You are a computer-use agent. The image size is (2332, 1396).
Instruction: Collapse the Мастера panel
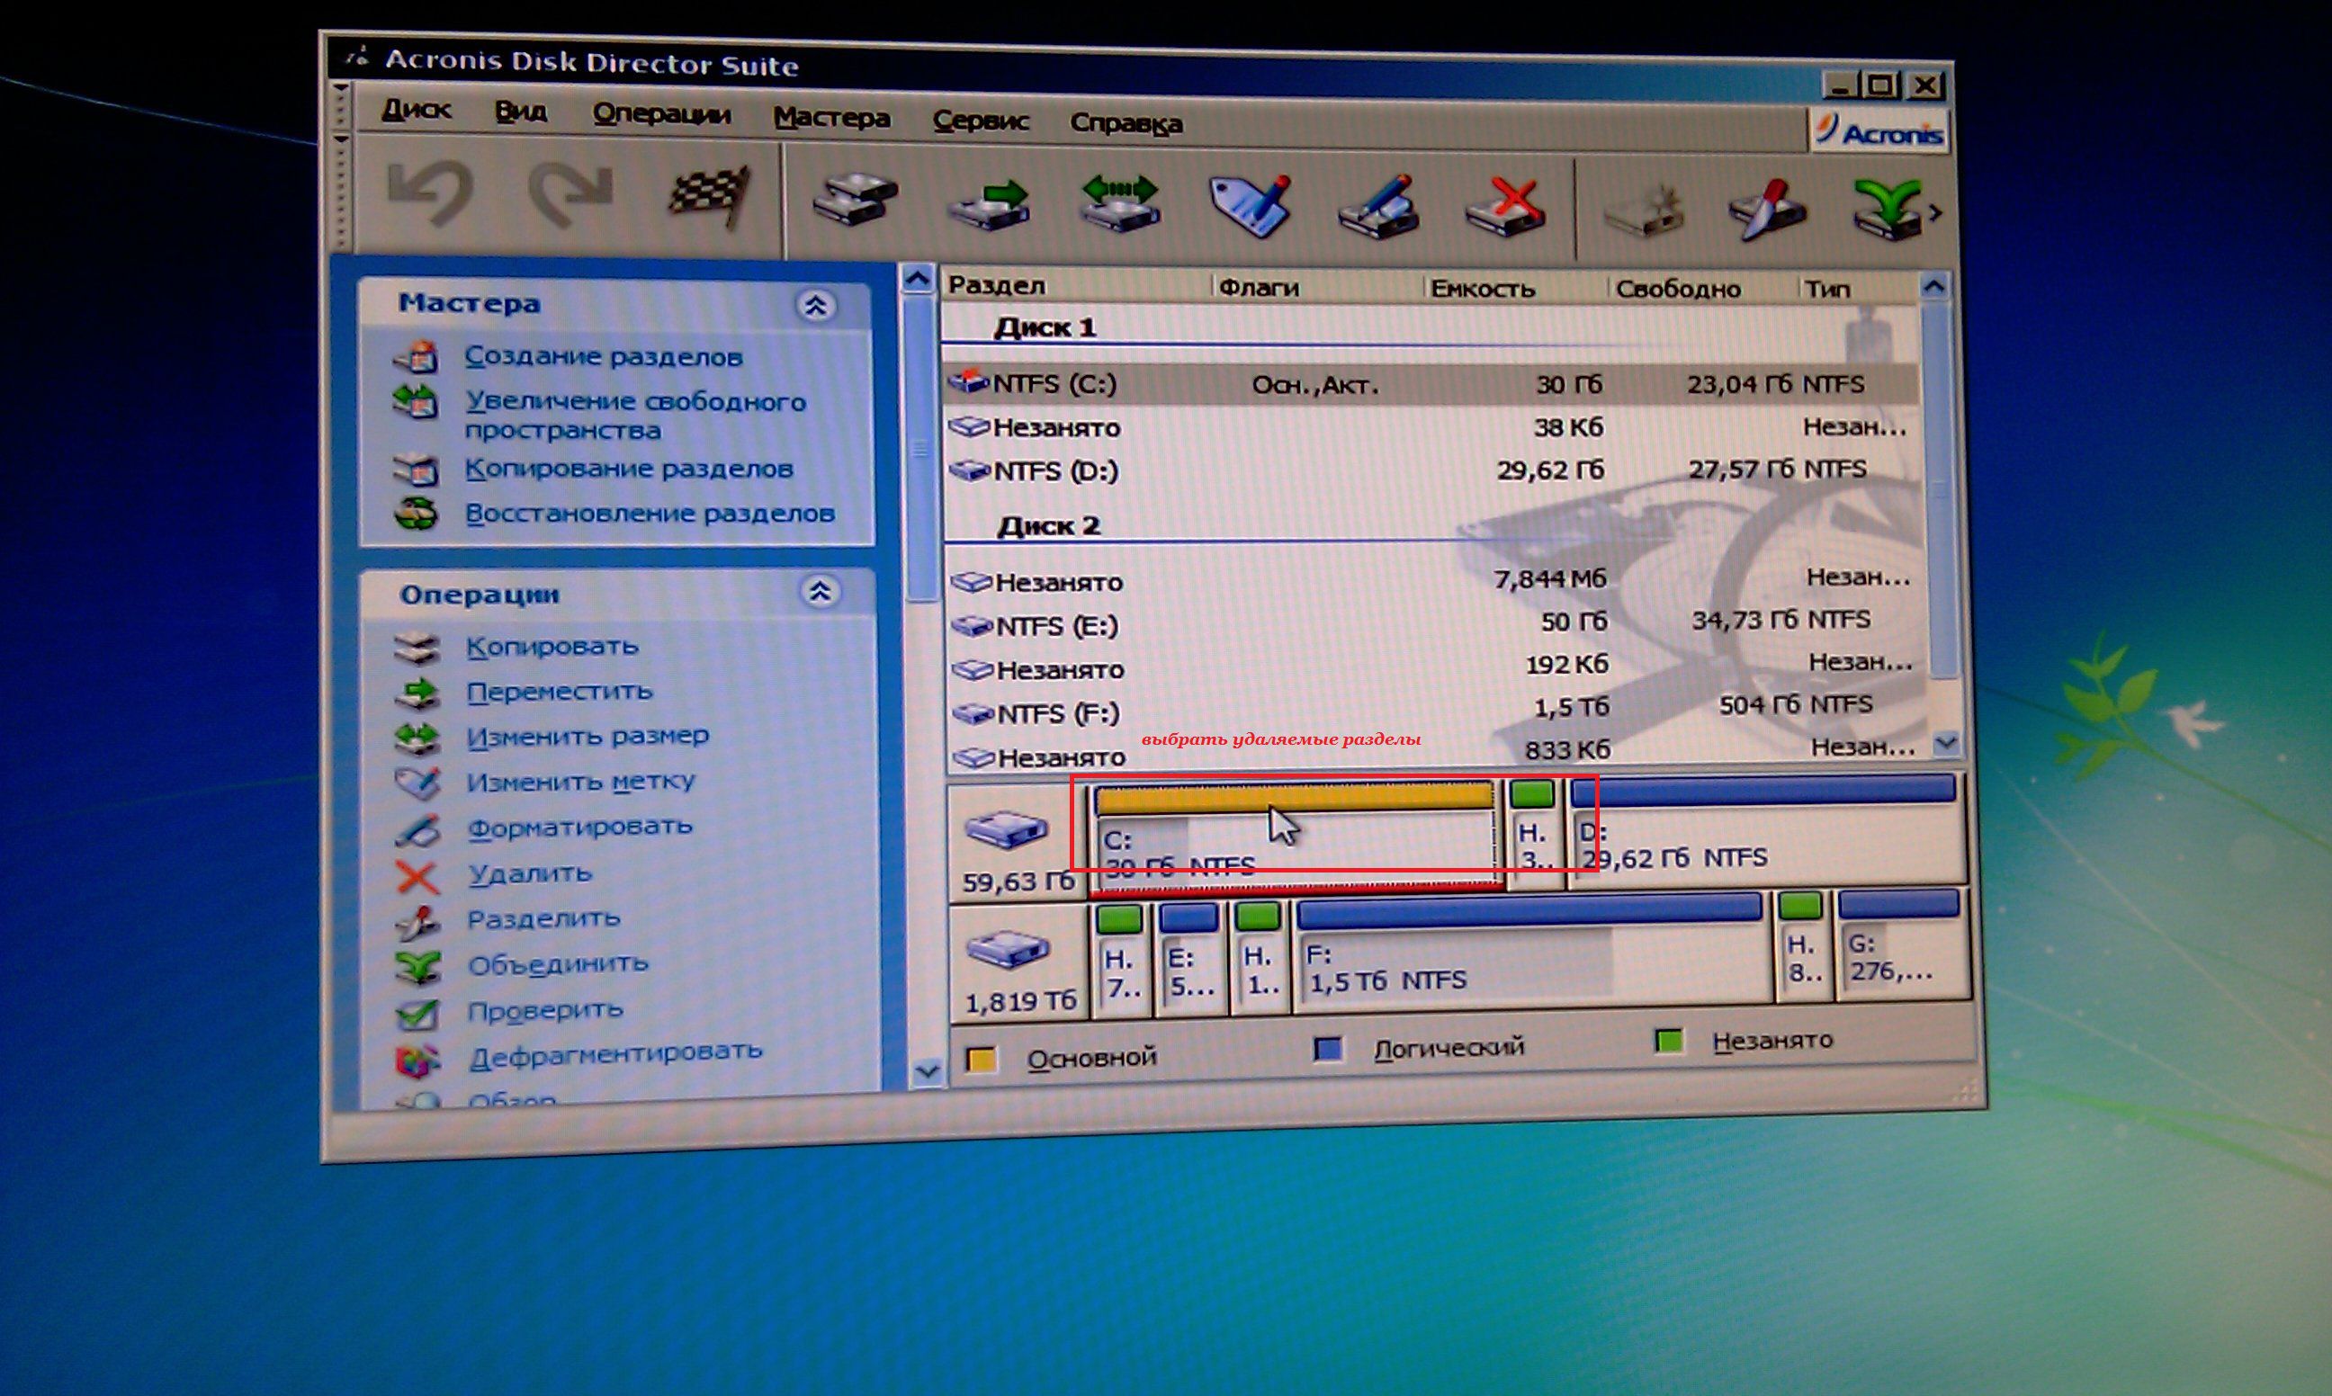tap(816, 305)
